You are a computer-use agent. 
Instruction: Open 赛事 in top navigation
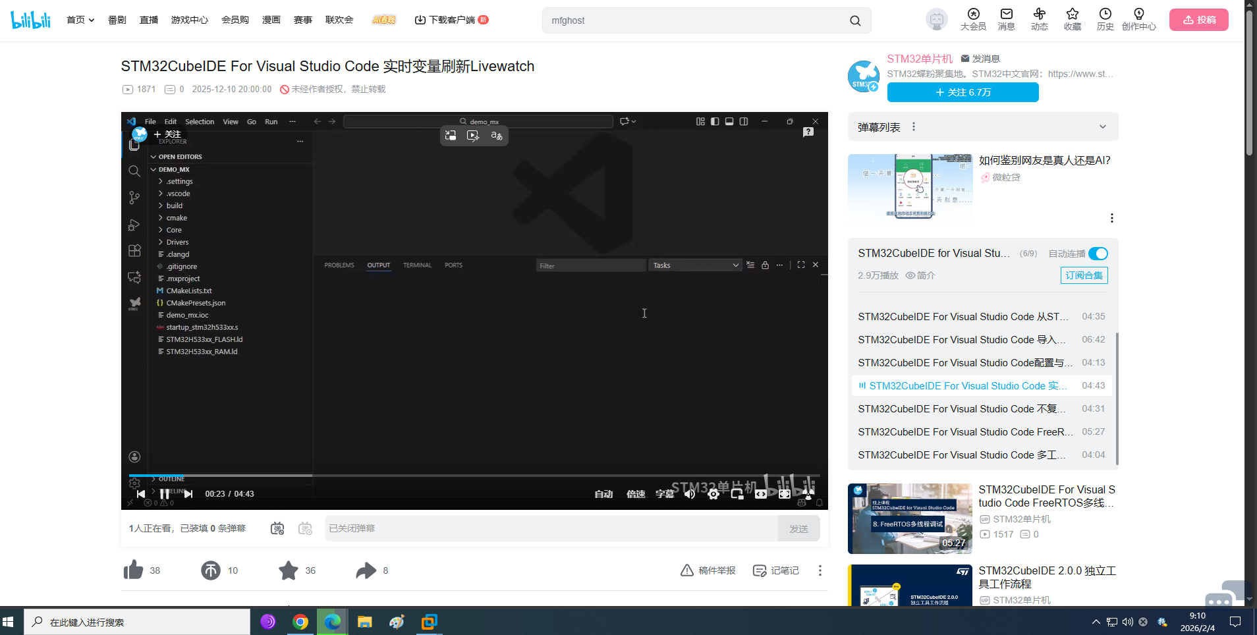(303, 20)
